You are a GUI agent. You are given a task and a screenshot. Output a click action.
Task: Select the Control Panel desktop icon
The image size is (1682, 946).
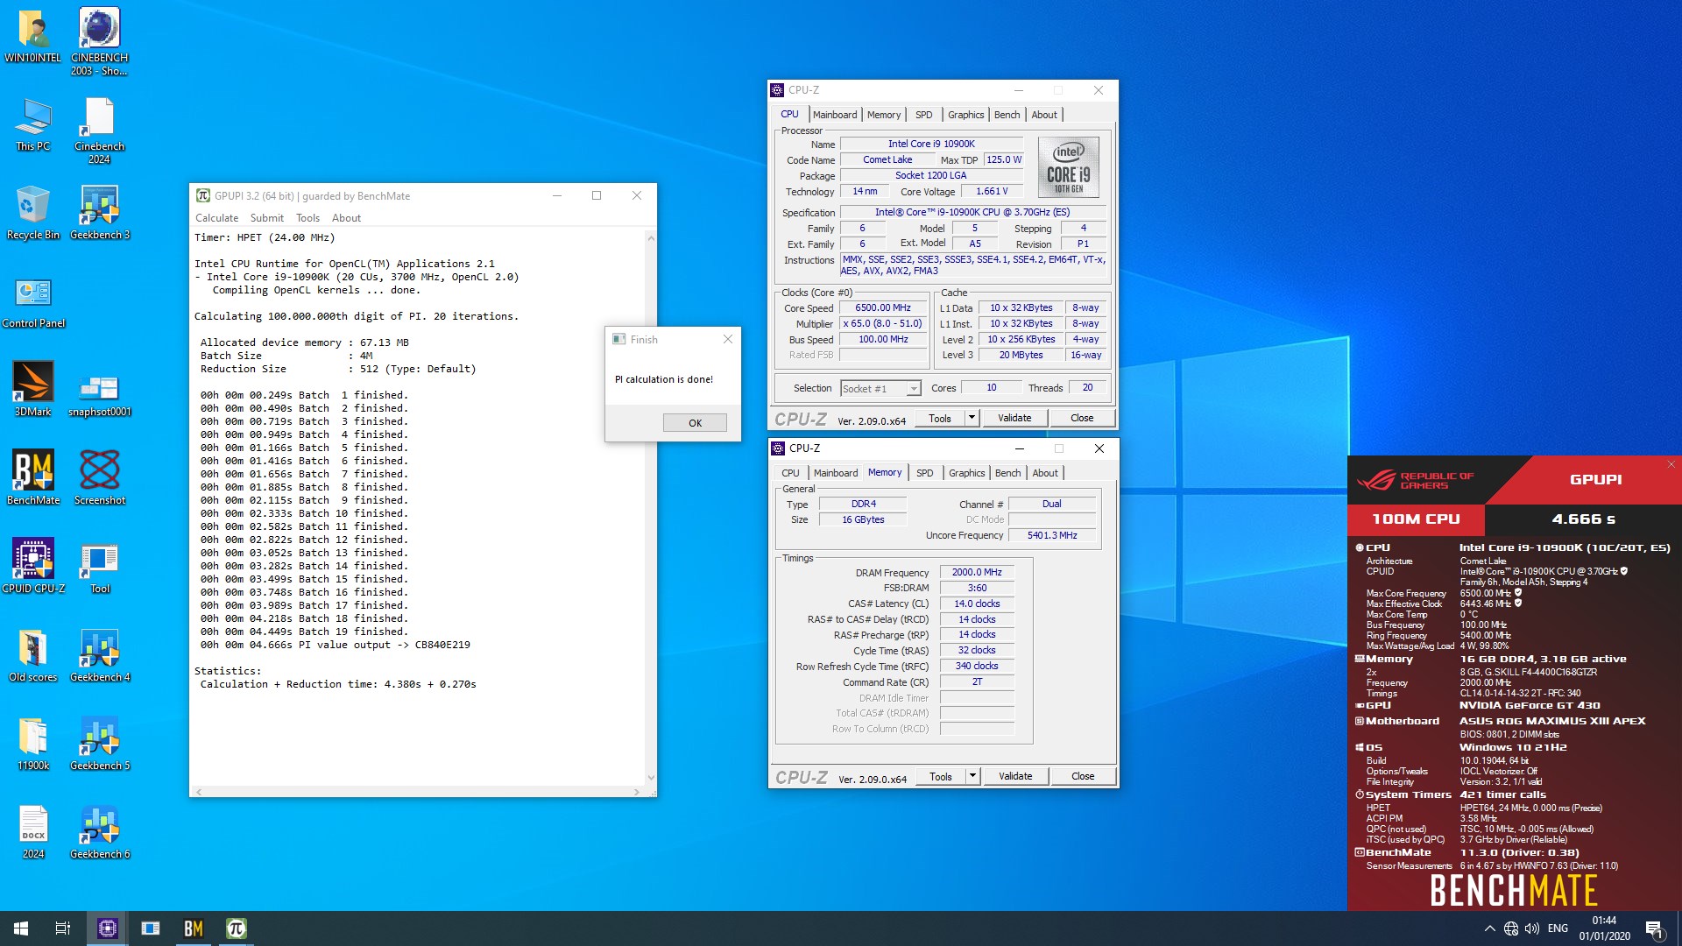click(33, 302)
